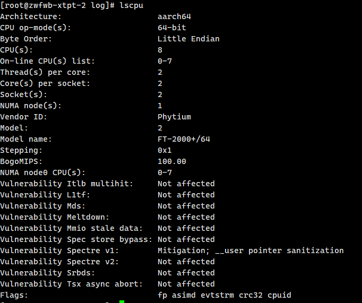Click the Spectre v1 mitigation text
Screen dimensions: 362x303
pos(251,250)
